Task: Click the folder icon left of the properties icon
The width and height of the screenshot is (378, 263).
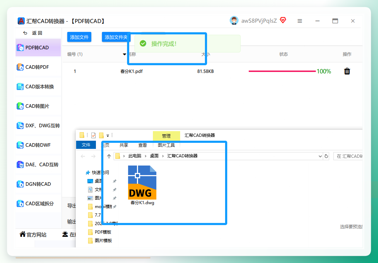Action: point(82,135)
